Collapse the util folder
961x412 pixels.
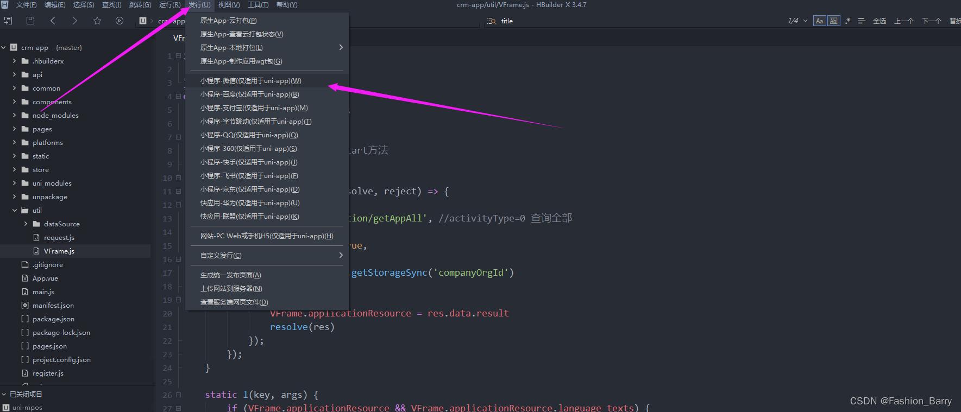click(15, 210)
